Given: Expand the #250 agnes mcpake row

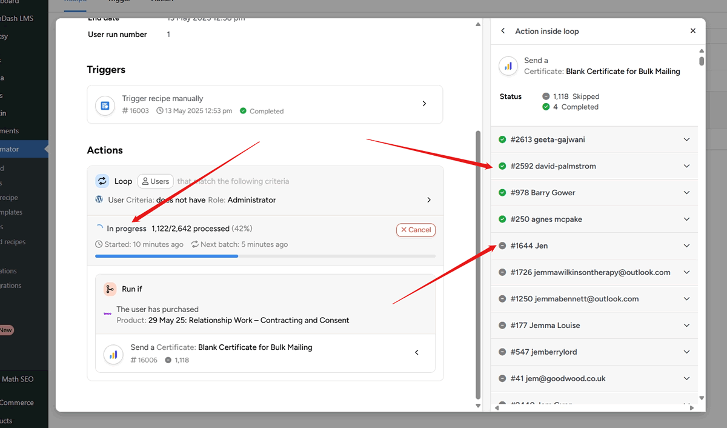Looking at the screenshot, I should click(x=686, y=219).
